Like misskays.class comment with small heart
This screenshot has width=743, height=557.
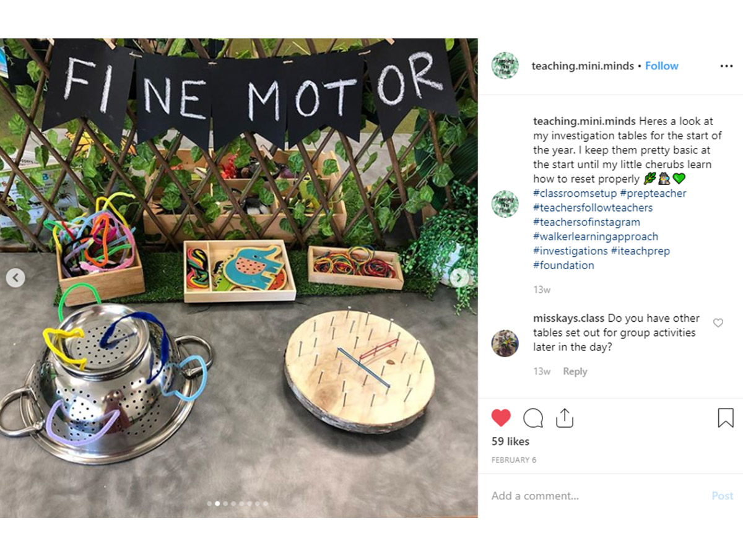(x=718, y=322)
